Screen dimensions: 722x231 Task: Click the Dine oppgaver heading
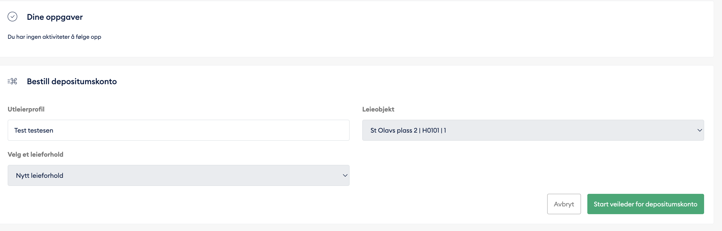[55, 17]
